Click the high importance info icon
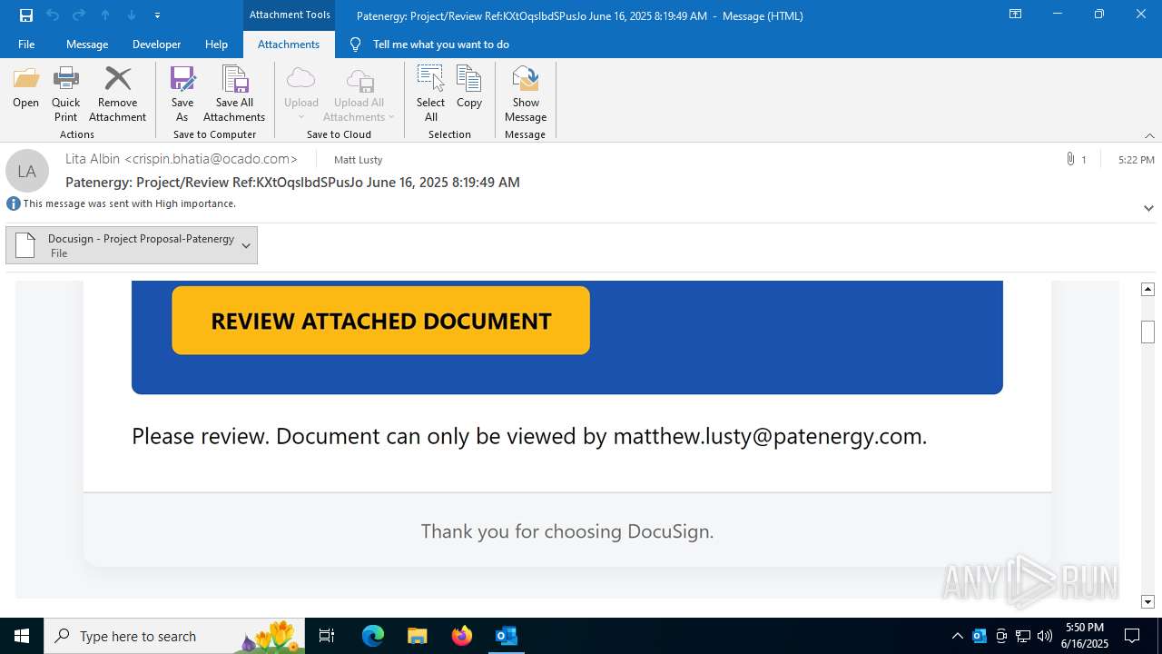 point(14,203)
